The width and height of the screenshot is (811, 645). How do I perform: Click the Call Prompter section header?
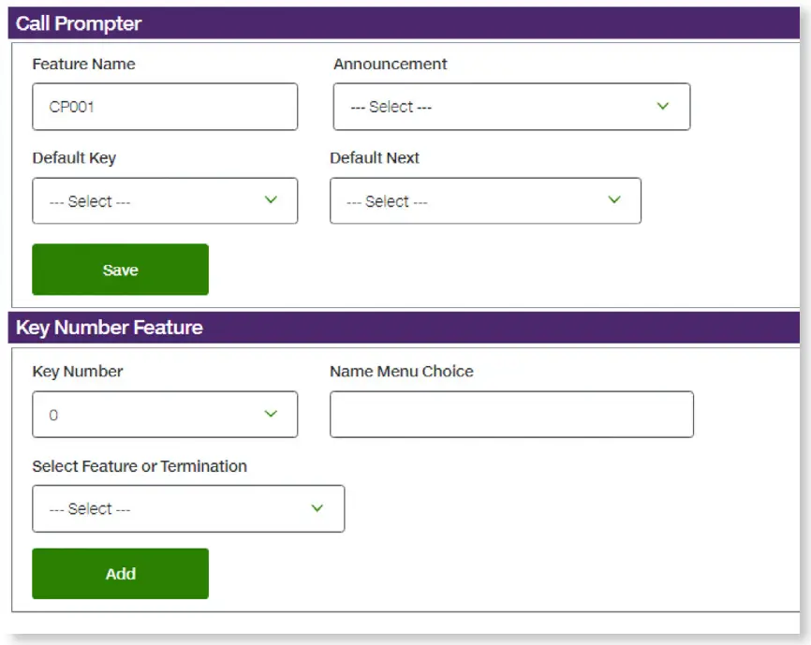point(79,23)
